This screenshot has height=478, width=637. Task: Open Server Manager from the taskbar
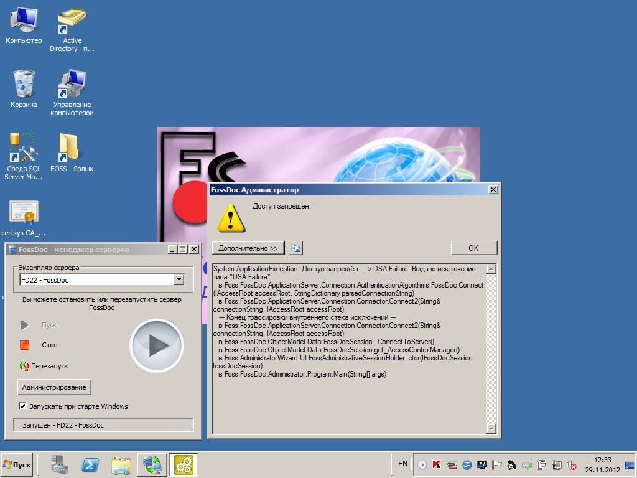pyautogui.click(x=60, y=464)
